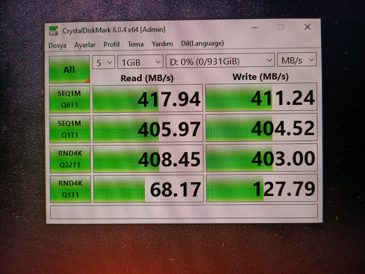
Task: Minimize the CrystalDiskMark window
Action: point(255,28)
